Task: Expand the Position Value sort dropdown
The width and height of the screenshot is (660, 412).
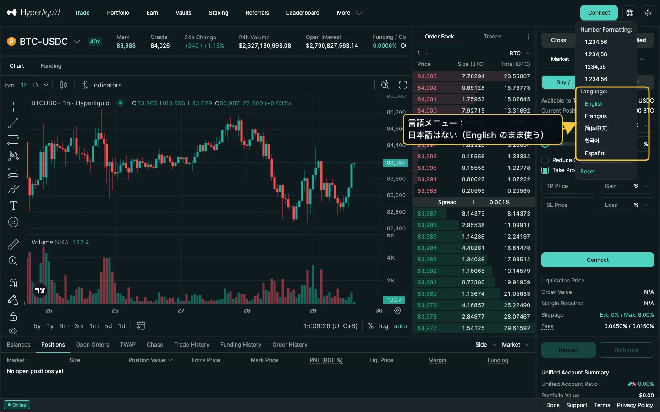Action: tap(150, 360)
